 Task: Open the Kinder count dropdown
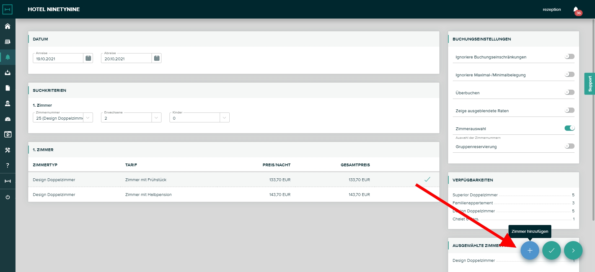[224, 118]
